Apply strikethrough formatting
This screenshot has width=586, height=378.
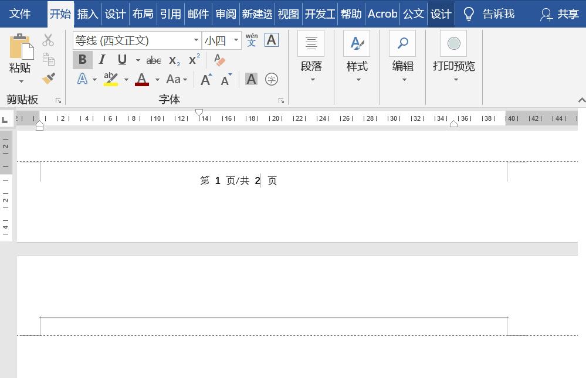tap(153, 60)
